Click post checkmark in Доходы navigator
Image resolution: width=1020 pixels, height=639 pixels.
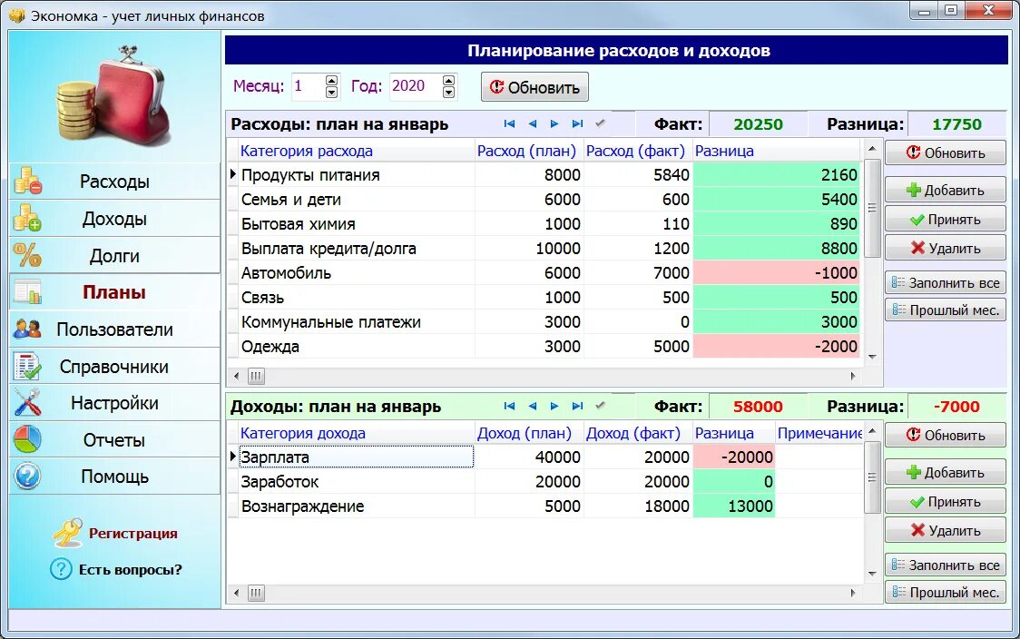(x=600, y=406)
